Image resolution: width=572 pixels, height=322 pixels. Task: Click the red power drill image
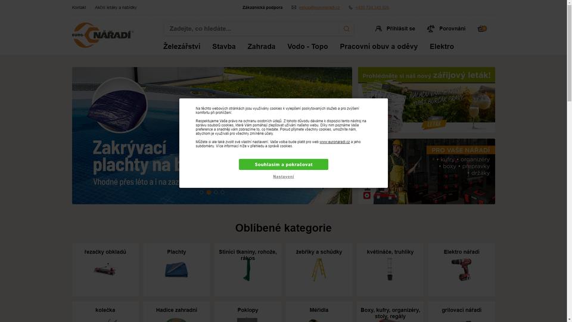(461, 270)
